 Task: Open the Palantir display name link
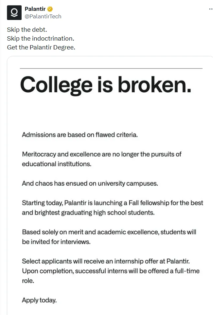point(35,9)
